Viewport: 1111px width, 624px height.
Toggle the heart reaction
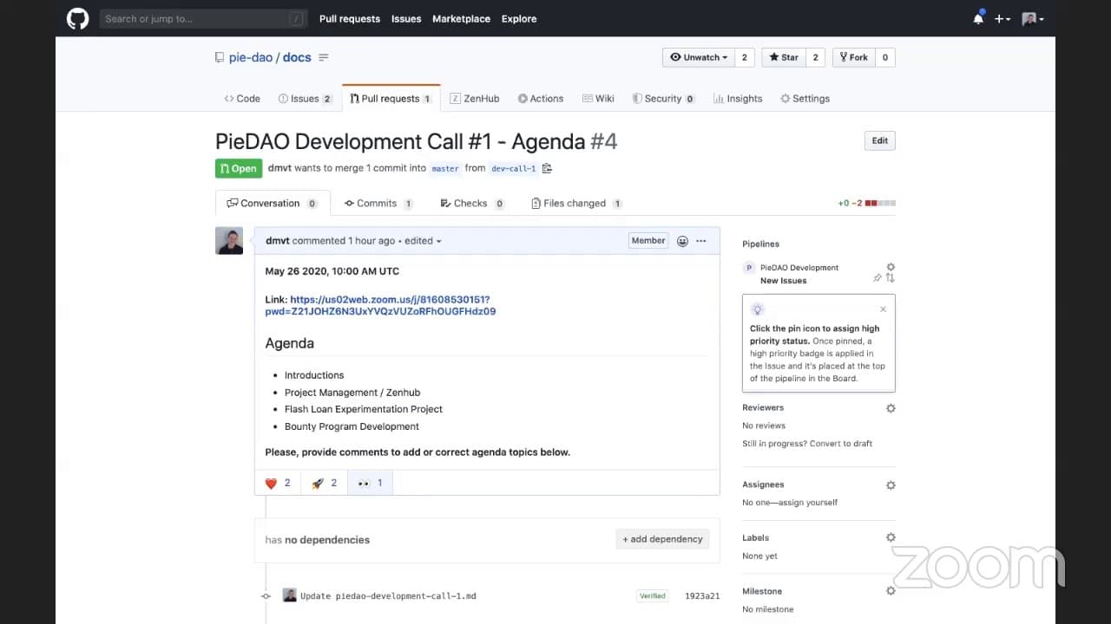278,483
